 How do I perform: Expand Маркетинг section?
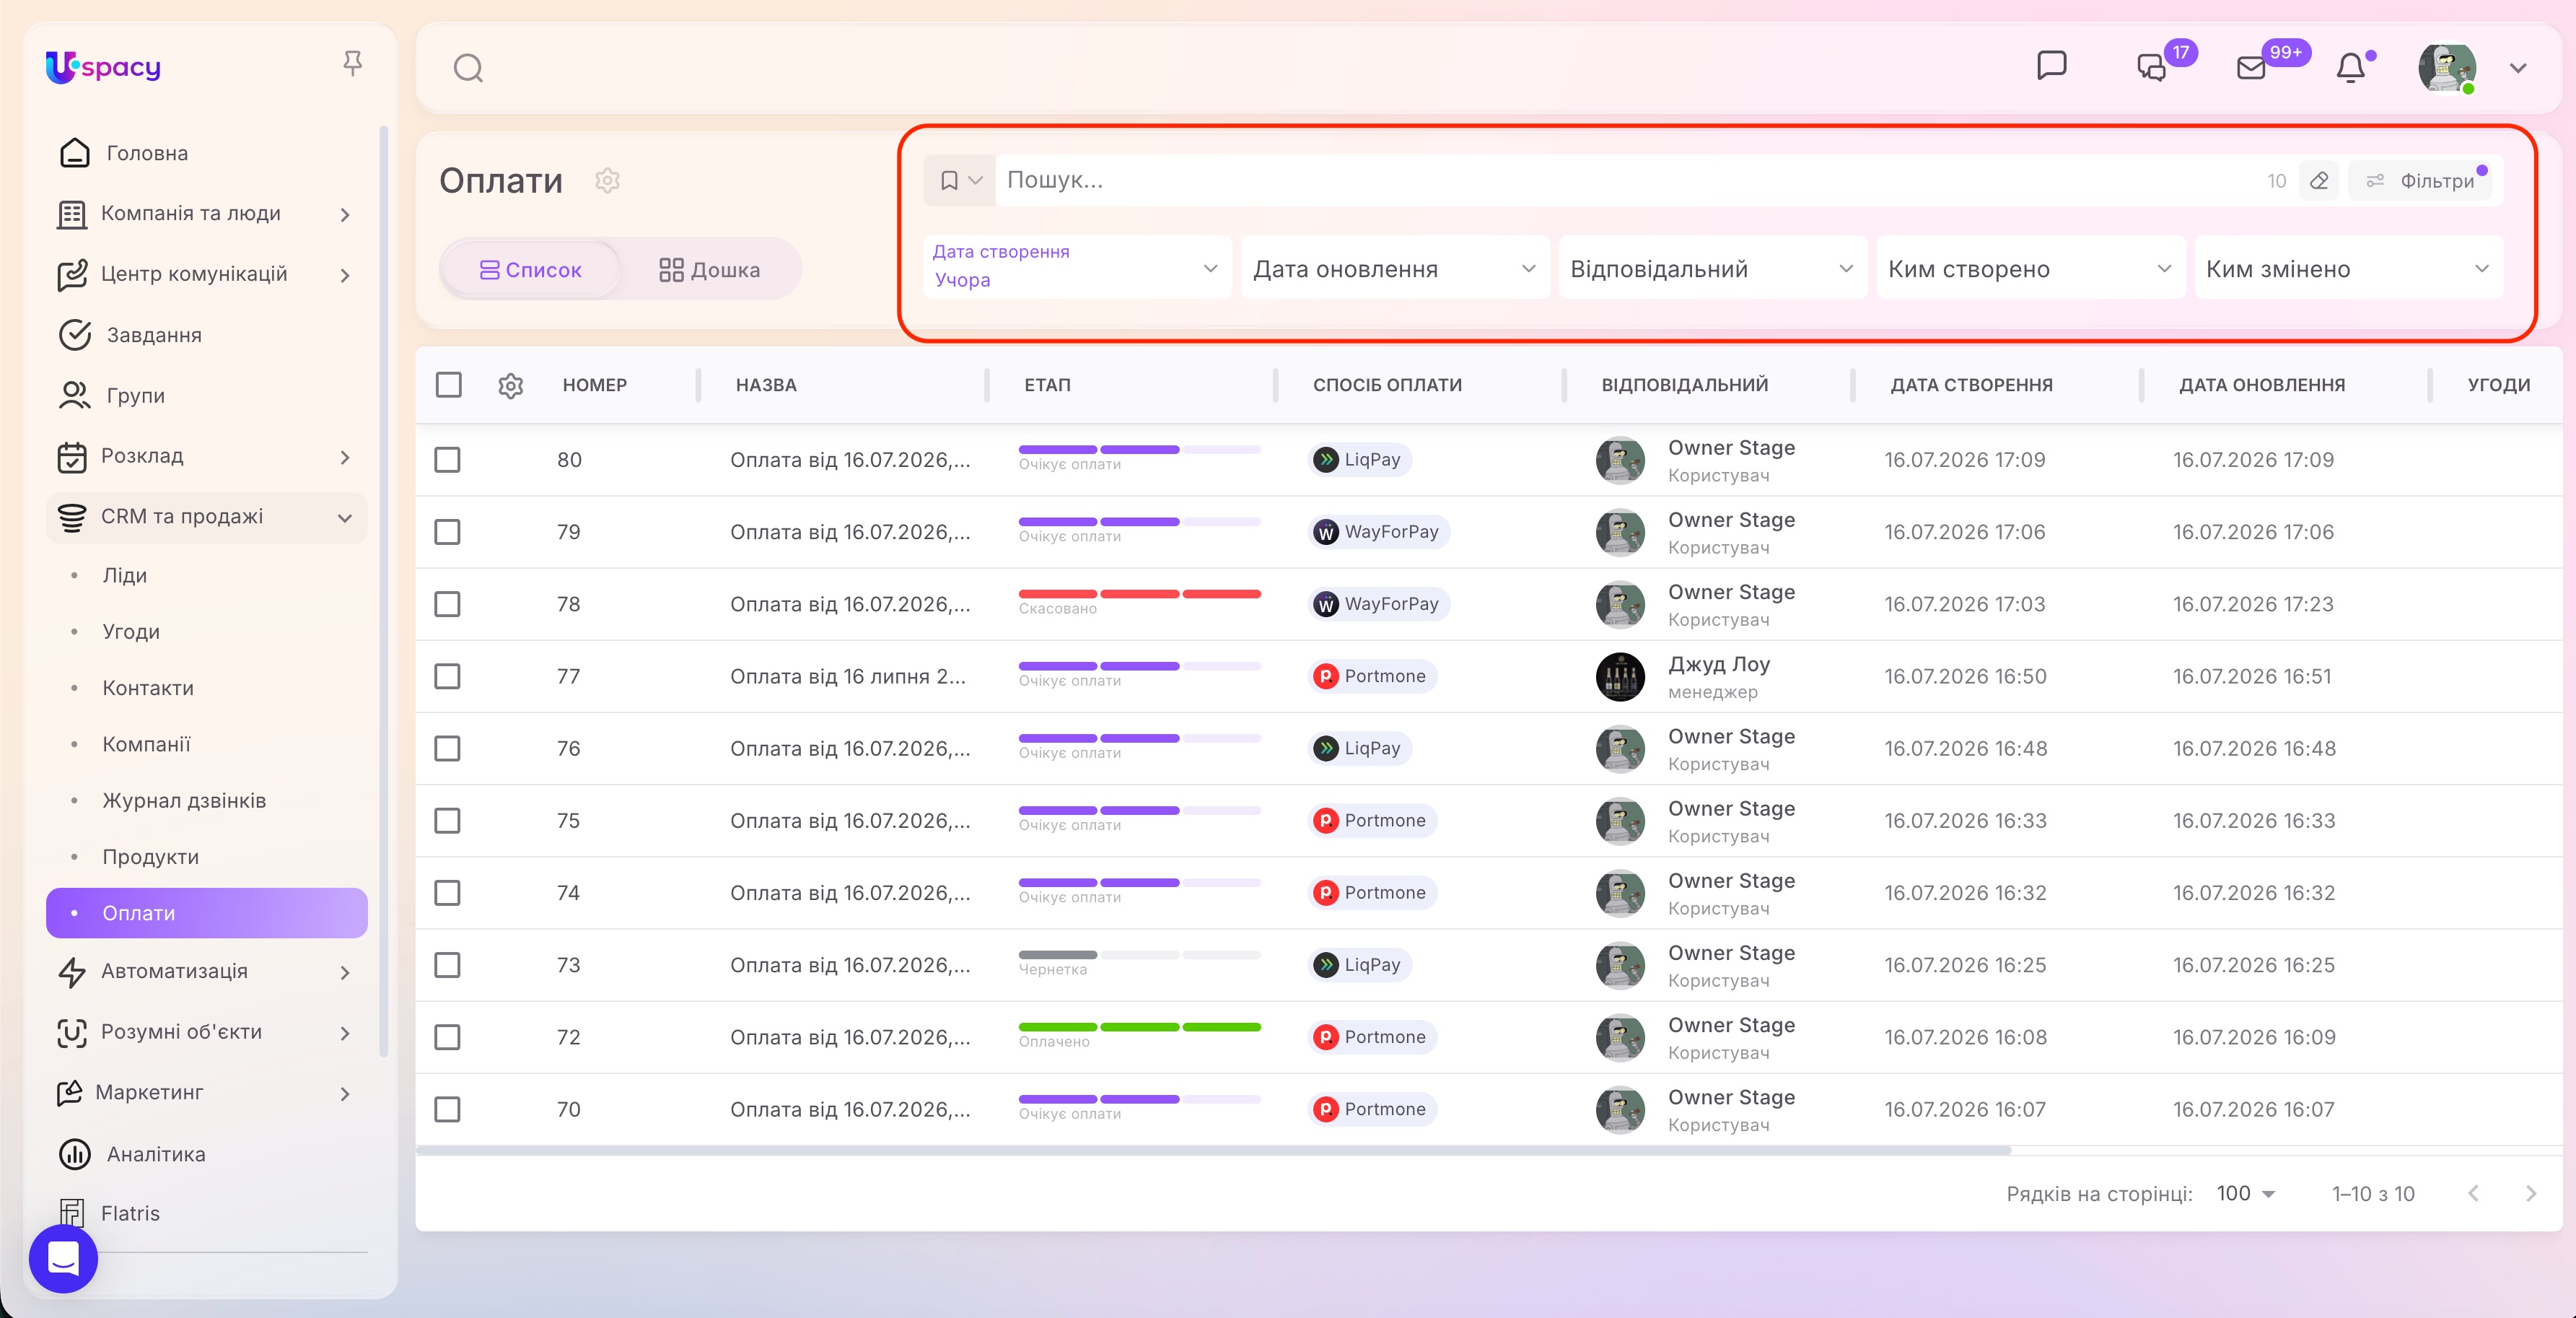(x=206, y=1093)
